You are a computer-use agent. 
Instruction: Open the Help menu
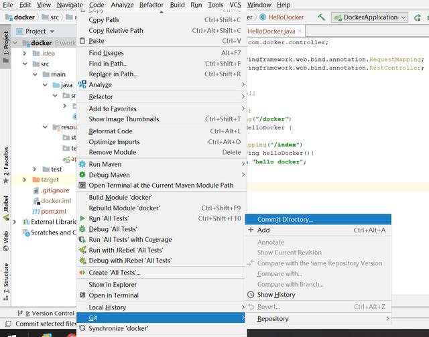284,5
